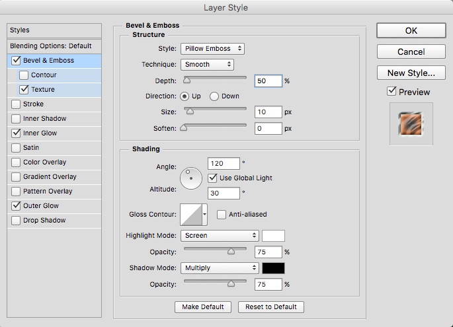Open Blending Options: Default section
The height and width of the screenshot is (327, 453).
(50, 46)
